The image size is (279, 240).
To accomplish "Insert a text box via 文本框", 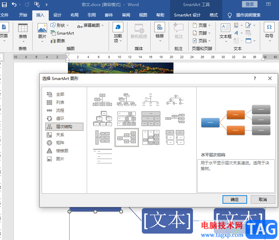I will coord(226,33).
